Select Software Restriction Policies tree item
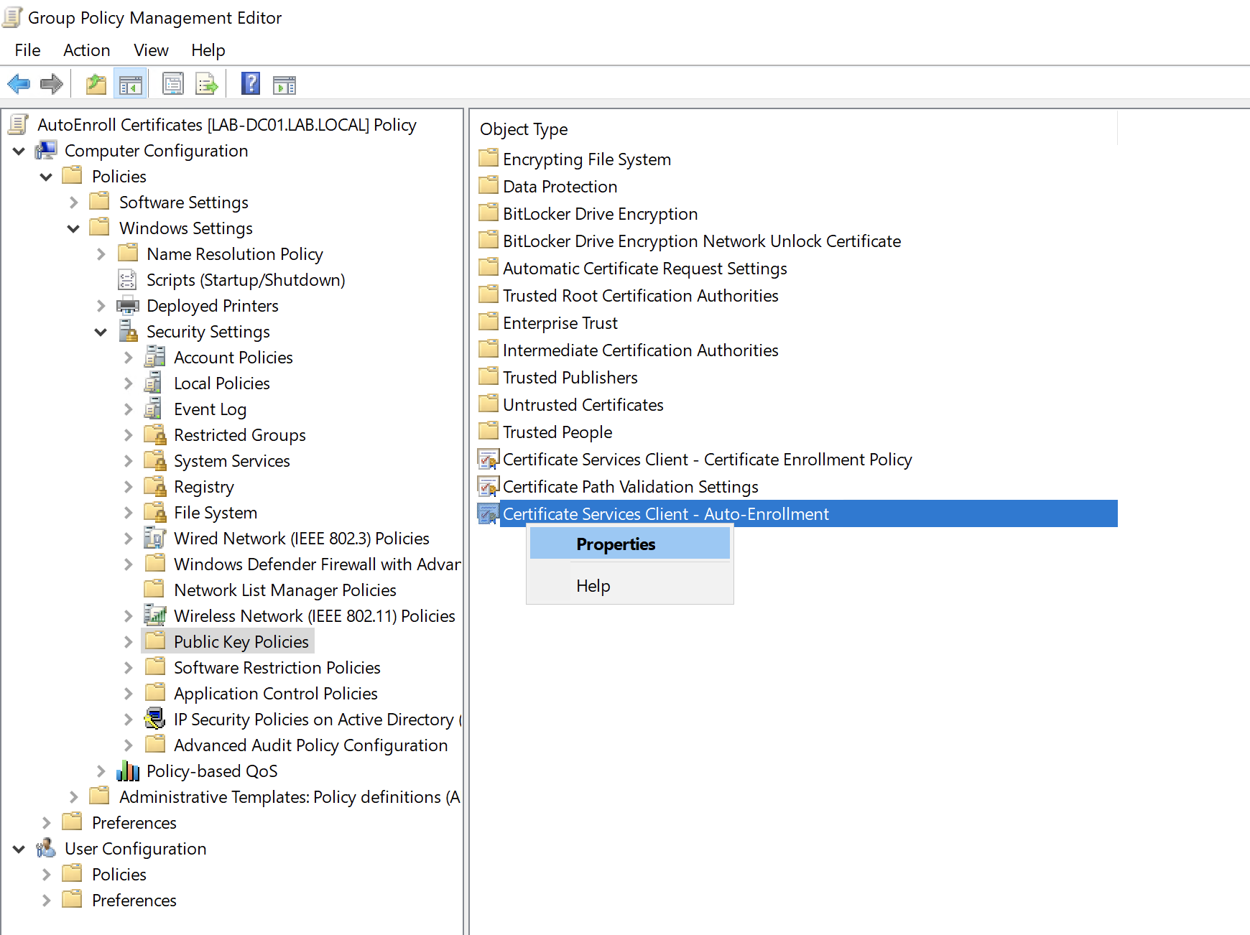This screenshot has width=1250, height=935. [277, 668]
